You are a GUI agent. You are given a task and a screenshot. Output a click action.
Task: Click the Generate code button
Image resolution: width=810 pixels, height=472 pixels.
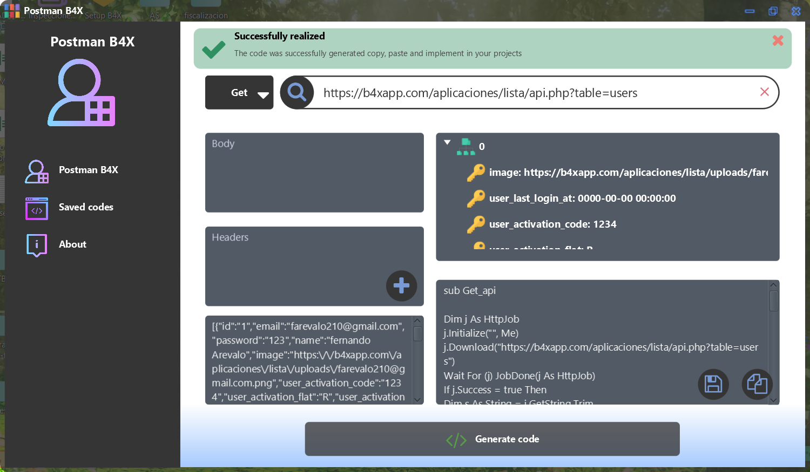coord(492,439)
